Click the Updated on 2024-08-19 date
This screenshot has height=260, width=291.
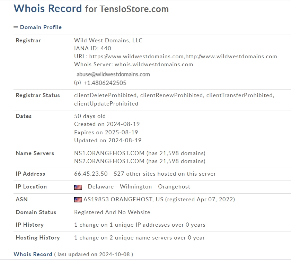[x=108, y=140]
